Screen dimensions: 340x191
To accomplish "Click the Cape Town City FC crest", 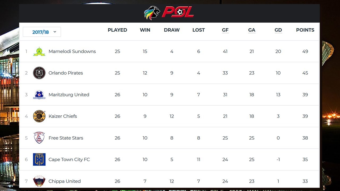I will [39, 159].
